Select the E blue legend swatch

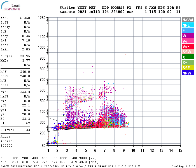pos(188,31)
